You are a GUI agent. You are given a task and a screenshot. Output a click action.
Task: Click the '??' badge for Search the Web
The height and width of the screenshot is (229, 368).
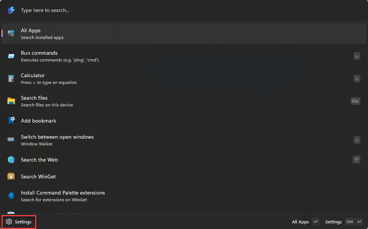tap(356, 160)
